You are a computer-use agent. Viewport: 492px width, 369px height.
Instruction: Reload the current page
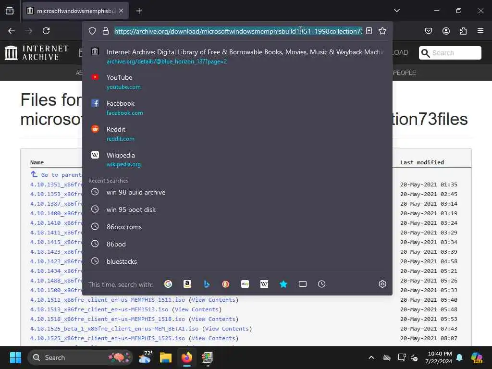point(46,31)
